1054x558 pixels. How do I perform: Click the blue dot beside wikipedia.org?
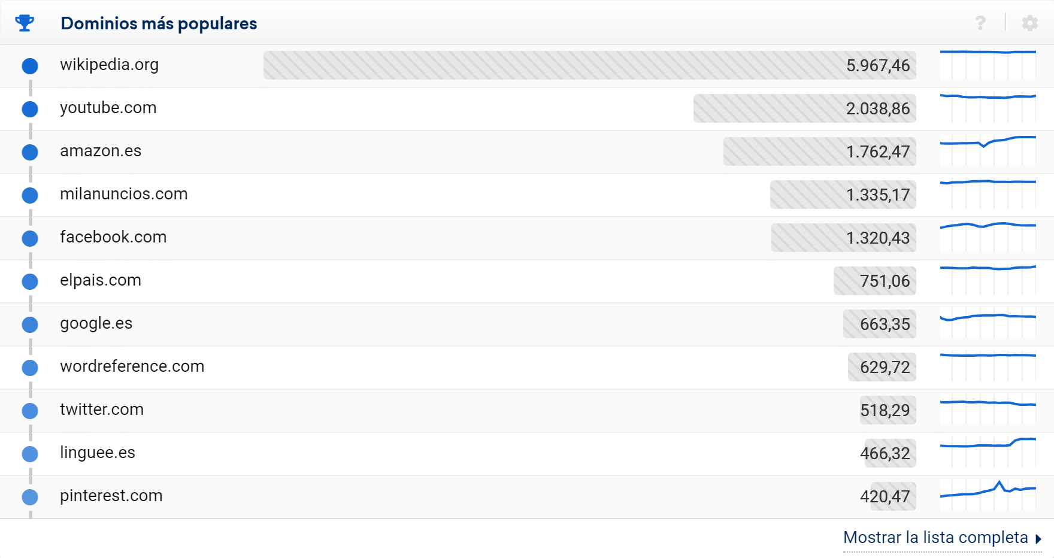(x=30, y=66)
